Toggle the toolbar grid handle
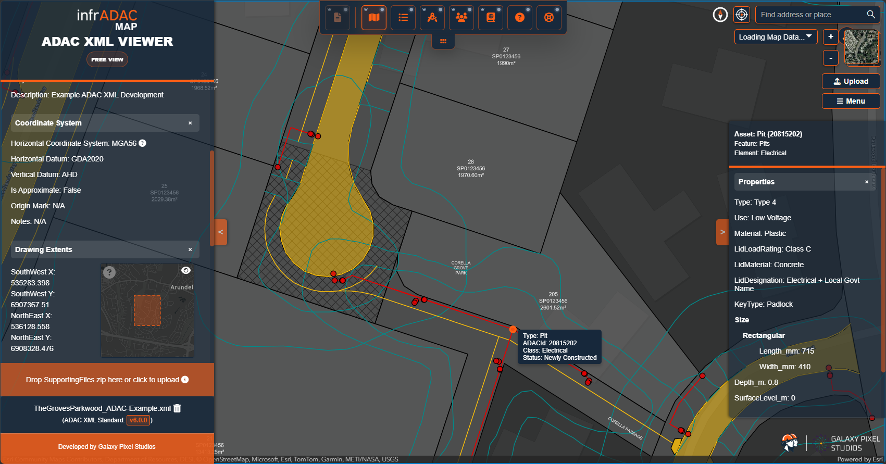Screen dimensions: 886x464 (x=443, y=41)
